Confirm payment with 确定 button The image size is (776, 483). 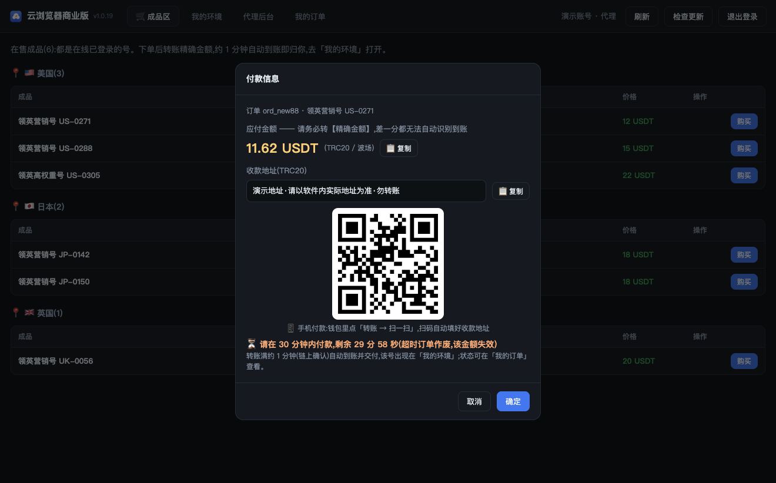pyautogui.click(x=513, y=401)
